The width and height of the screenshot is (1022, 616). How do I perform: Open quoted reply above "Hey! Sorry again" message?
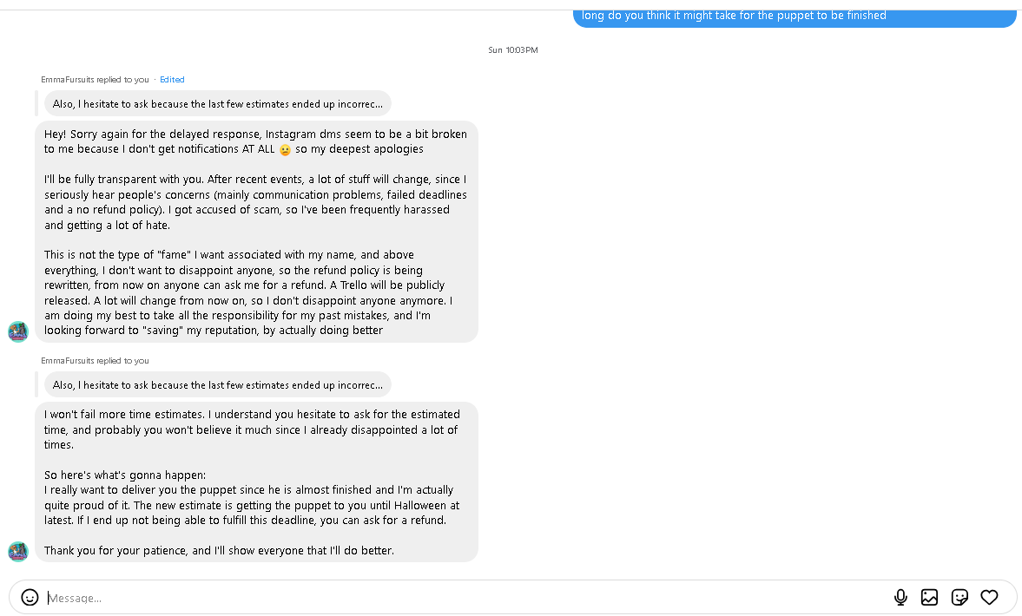tap(217, 104)
